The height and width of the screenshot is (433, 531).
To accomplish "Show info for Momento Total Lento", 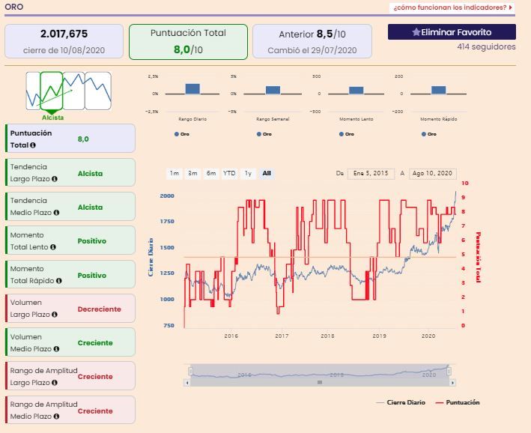I will (x=53, y=247).
